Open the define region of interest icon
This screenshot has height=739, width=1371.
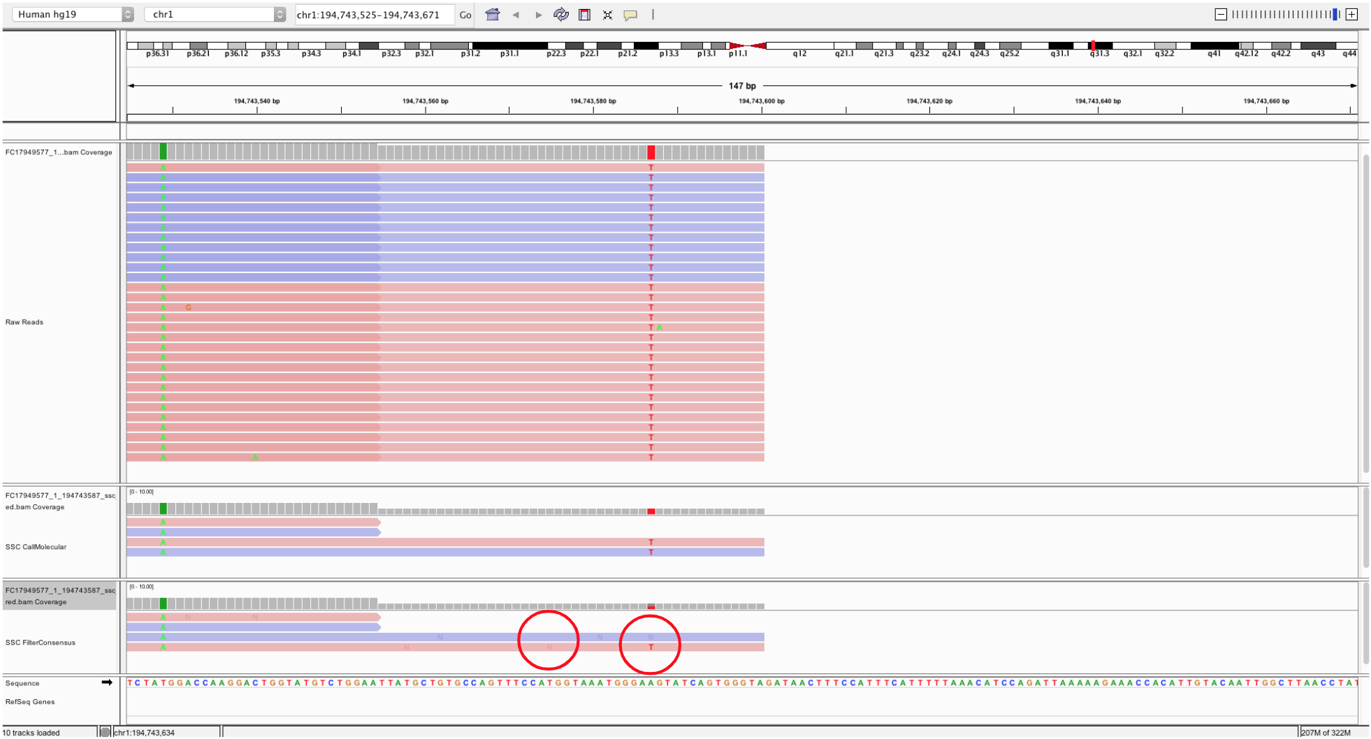pyautogui.click(x=584, y=14)
